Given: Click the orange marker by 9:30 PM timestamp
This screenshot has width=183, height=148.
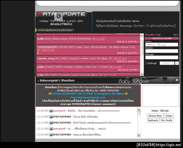Looking at the screenshot, I should click(x=138, y=70).
